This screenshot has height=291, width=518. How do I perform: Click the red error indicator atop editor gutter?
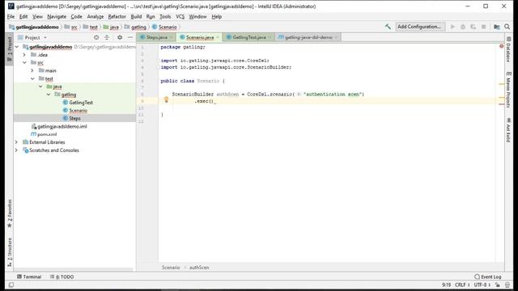tap(502, 46)
